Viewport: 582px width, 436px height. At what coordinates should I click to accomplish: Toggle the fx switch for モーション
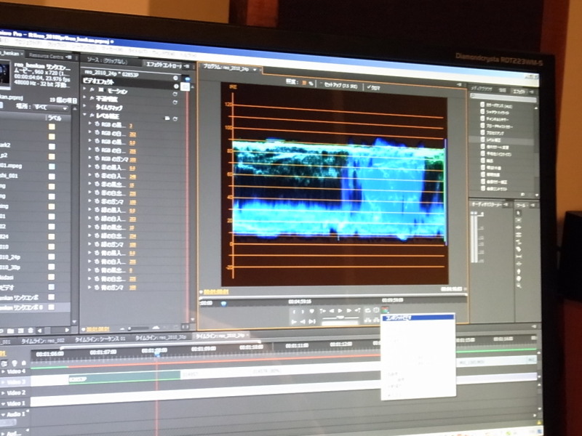(92, 89)
